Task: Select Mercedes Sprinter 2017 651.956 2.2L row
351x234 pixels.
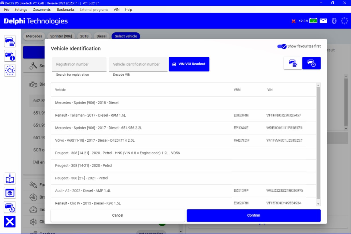Action: 184,128
